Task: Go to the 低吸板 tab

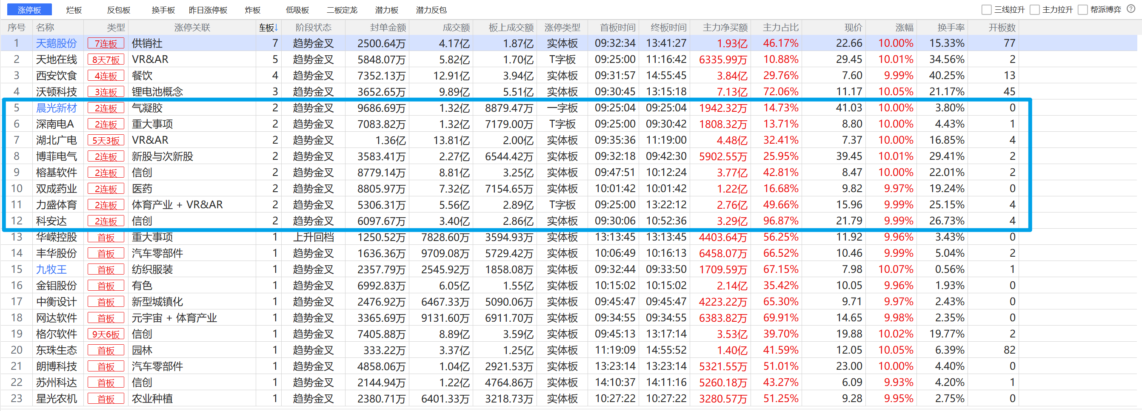Action: click(x=297, y=10)
